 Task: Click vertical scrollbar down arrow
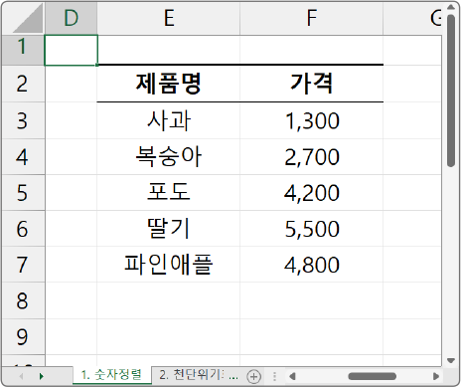(x=451, y=360)
